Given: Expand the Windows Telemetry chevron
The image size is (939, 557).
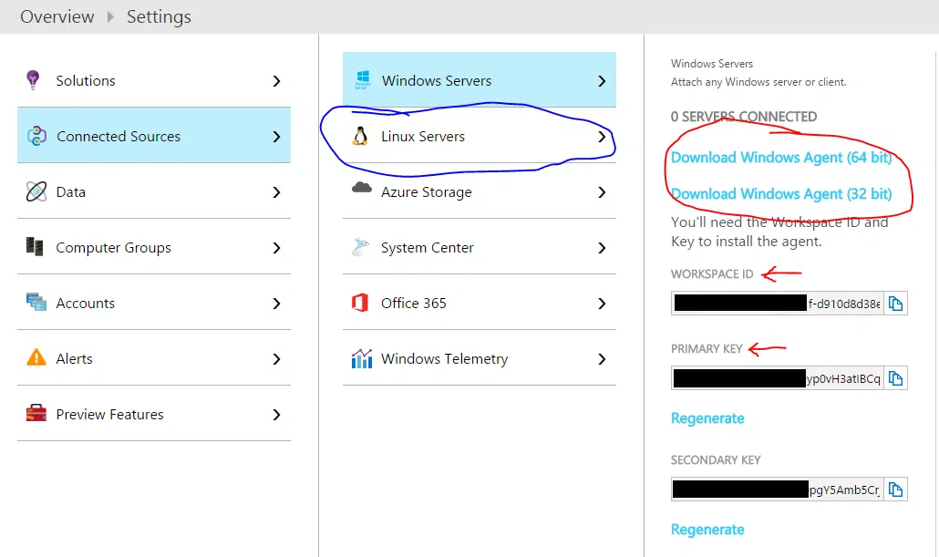Looking at the screenshot, I should click(602, 359).
